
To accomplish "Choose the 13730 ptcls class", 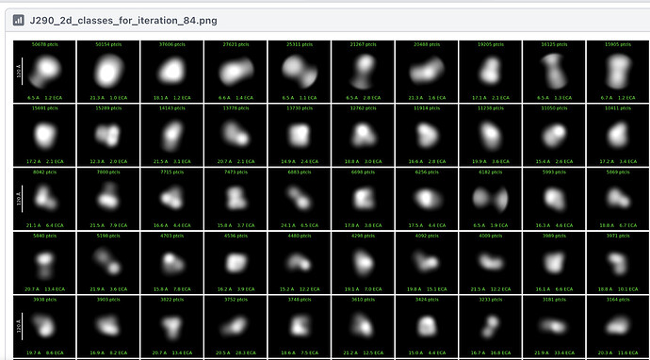I will click(x=300, y=135).
